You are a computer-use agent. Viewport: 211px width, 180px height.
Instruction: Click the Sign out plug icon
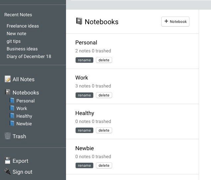(x=8, y=172)
